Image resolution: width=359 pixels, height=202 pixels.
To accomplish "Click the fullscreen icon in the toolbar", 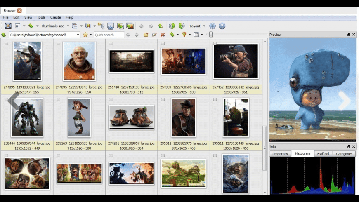I will coord(8,26).
